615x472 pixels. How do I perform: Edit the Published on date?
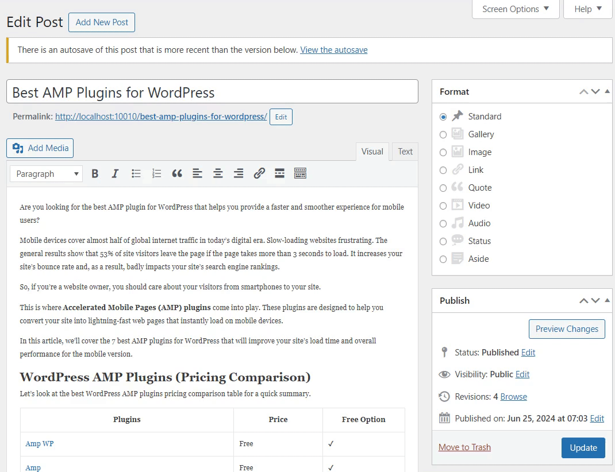point(597,419)
